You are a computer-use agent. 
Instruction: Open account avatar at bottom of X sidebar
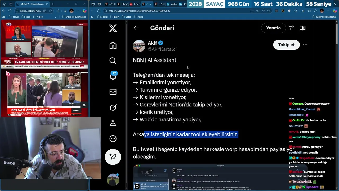point(113,180)
